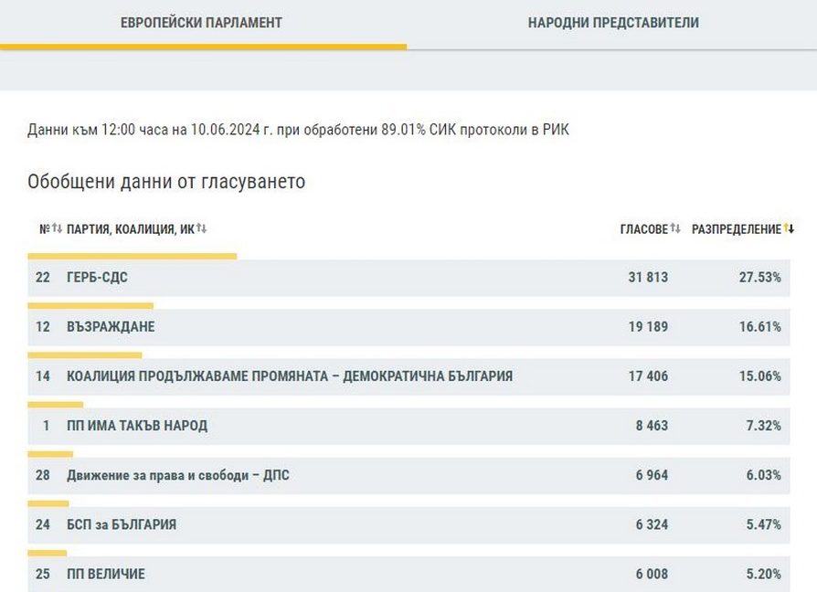Screen dimensions: 817x592
Task: Toggle РАЗПРЕДЕЛЕНИЕ sort direction arrows
Action: 789,228
